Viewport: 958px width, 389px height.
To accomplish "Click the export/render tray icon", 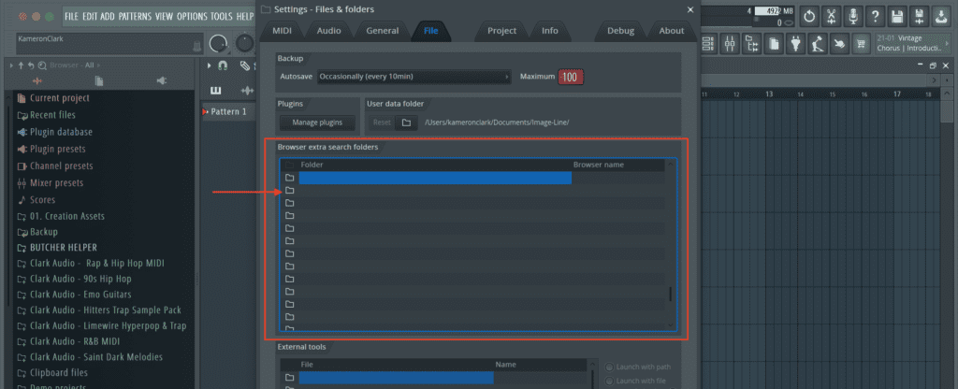I will (941, 17).
